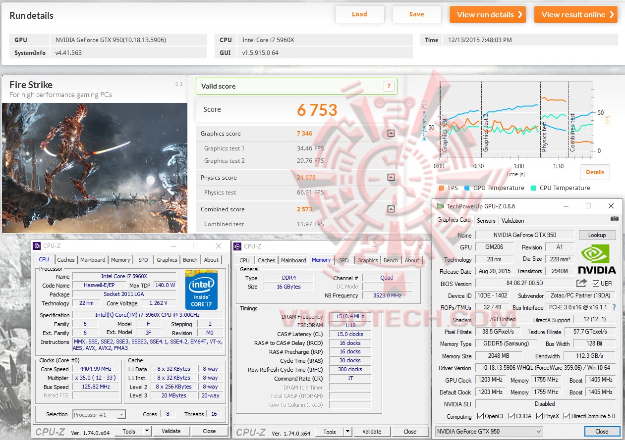The height and width of the screenshot is (440, 625).
Task: Click View result online button
Action: coord(576,14)
